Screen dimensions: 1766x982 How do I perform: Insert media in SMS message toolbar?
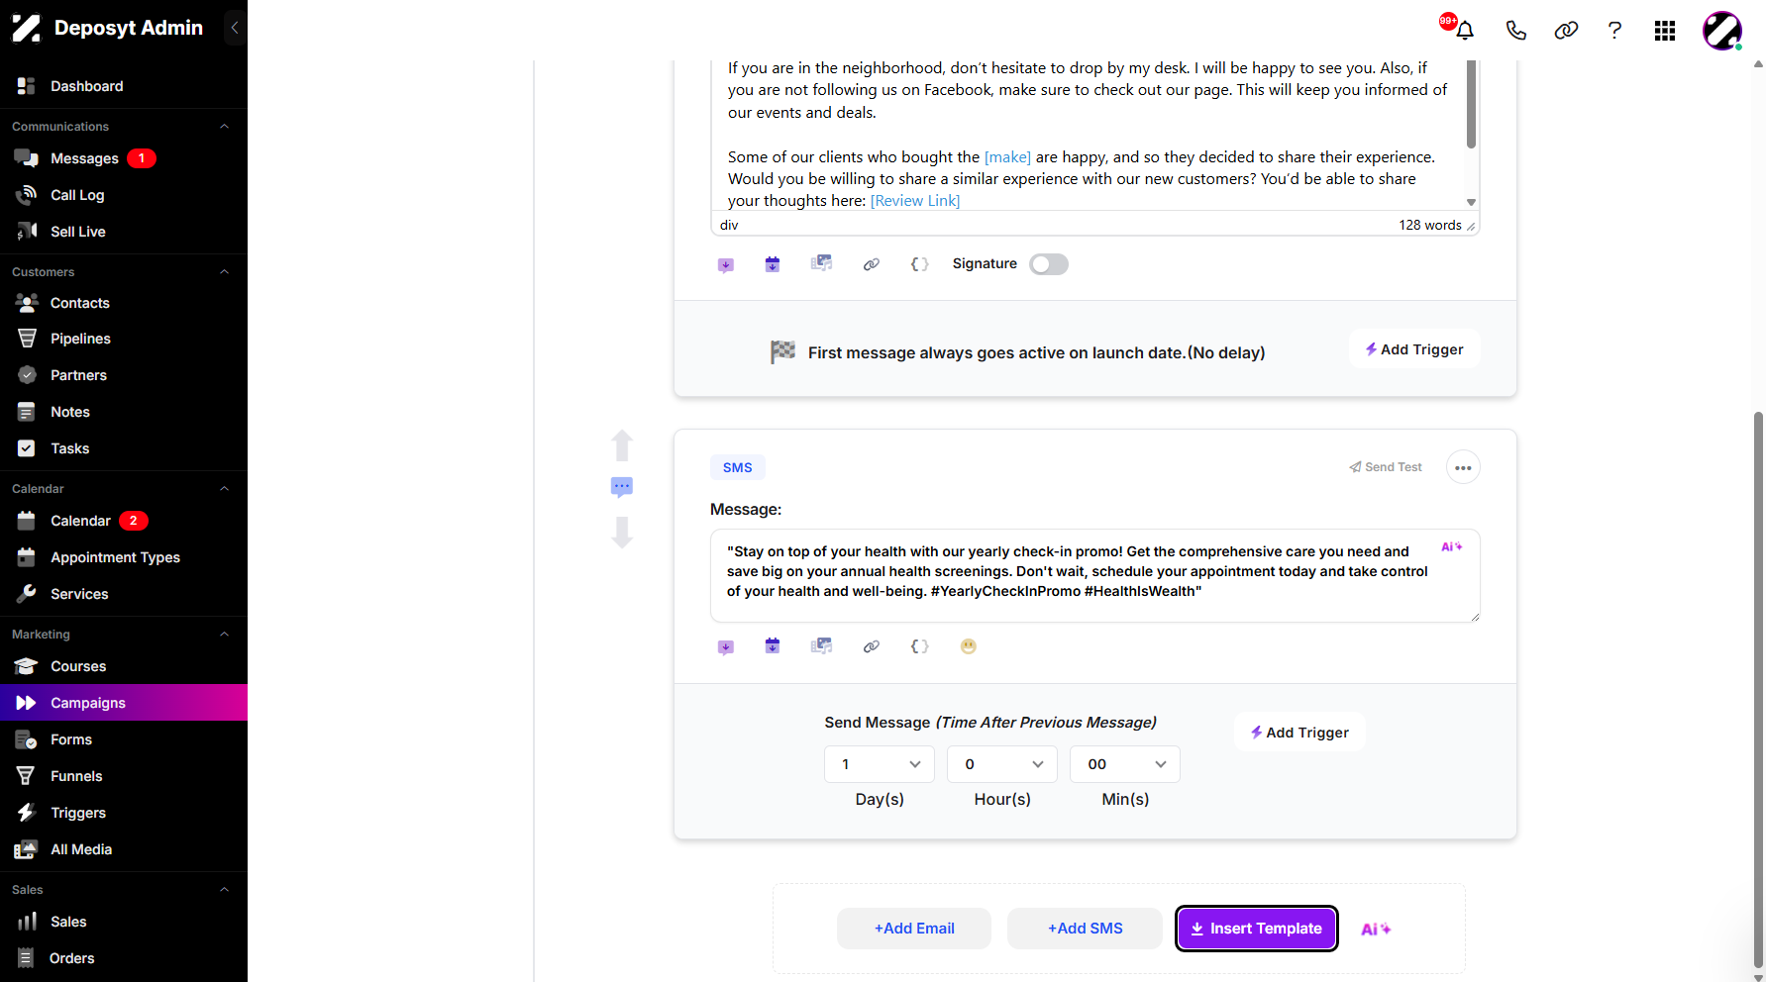(822, 646)
